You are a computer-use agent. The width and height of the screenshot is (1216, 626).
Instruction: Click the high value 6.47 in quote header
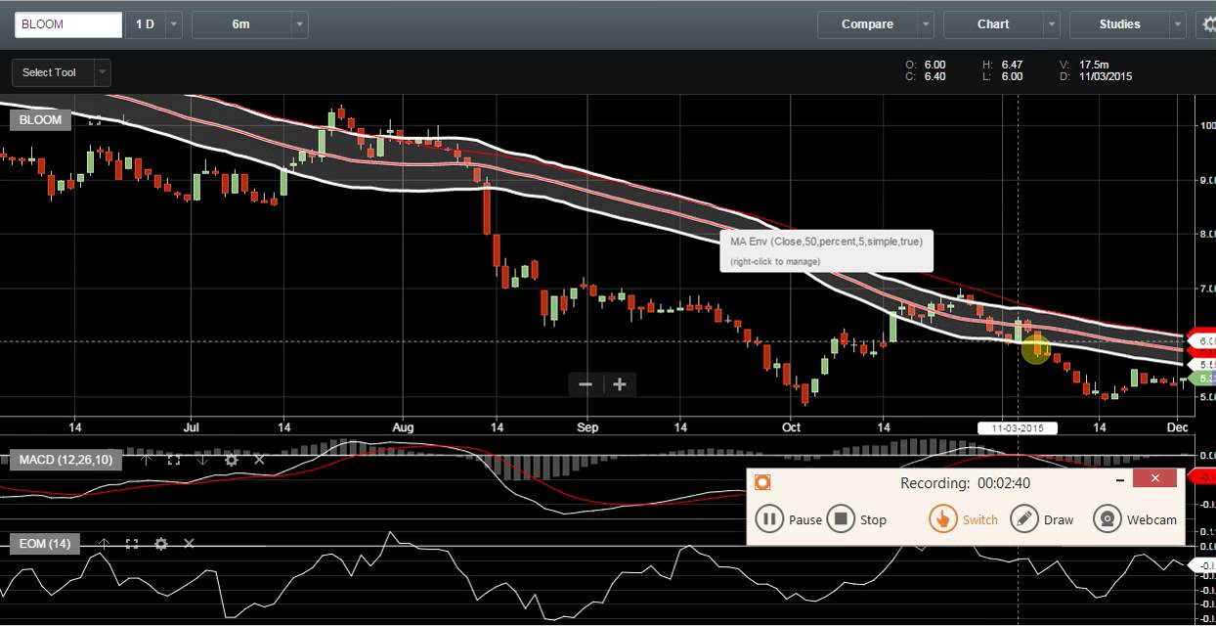click(x=1012, y=65)
